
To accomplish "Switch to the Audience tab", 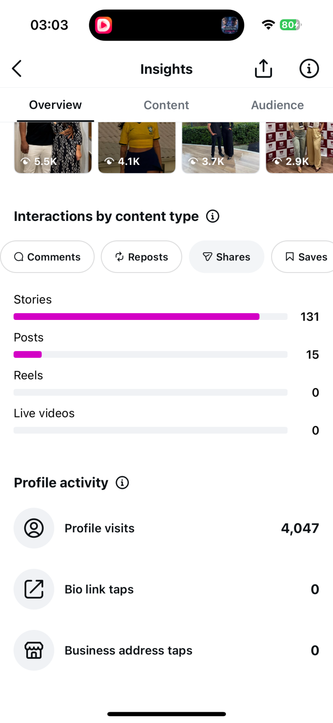I will pos(277,105).
